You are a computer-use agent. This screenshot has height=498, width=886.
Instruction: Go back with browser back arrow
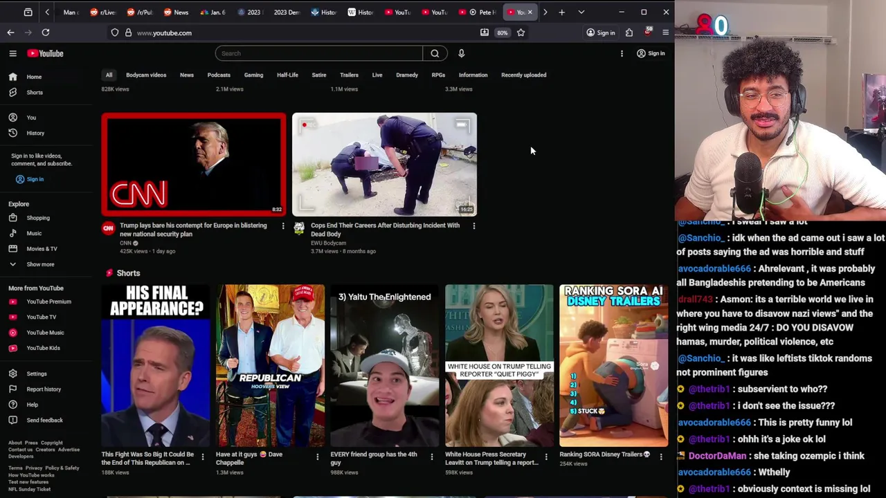pyautogui.click(x=10, y=33)
